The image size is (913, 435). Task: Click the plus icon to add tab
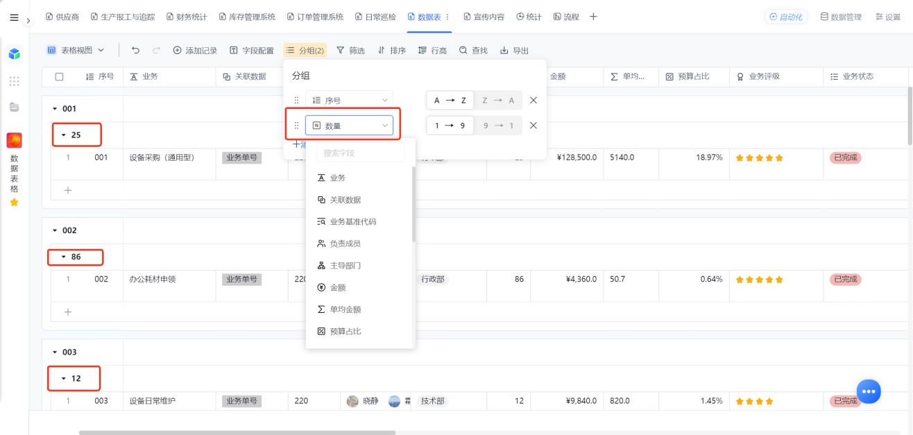[593, 17]
